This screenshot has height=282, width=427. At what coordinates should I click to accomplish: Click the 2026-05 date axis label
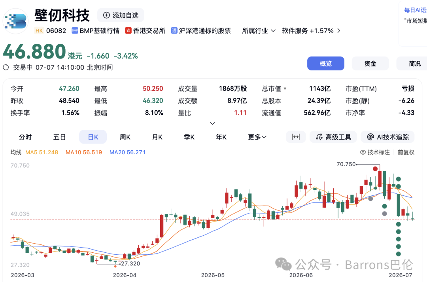[x=213, y=275]
